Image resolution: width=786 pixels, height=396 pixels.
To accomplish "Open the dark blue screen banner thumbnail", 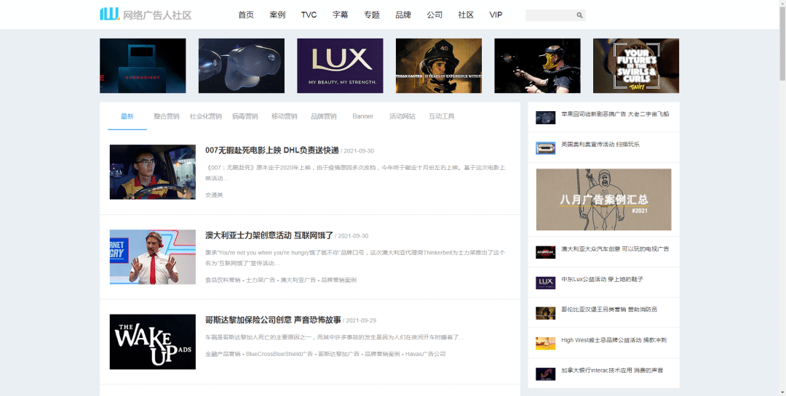I will click(143, 65).
